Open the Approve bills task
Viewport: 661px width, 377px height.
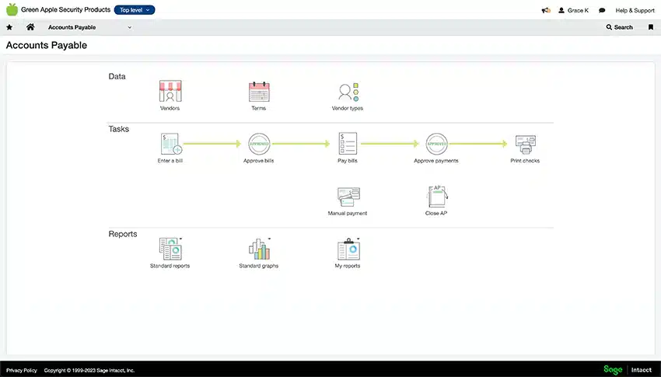coord(259,144)
